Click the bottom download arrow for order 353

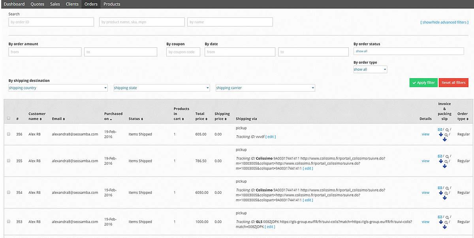(444, 227)
